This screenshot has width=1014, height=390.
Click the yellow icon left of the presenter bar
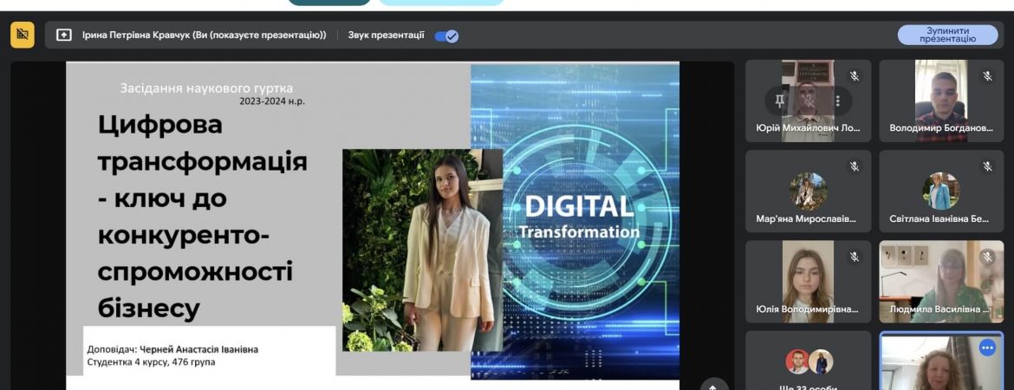tap(23, 35)
